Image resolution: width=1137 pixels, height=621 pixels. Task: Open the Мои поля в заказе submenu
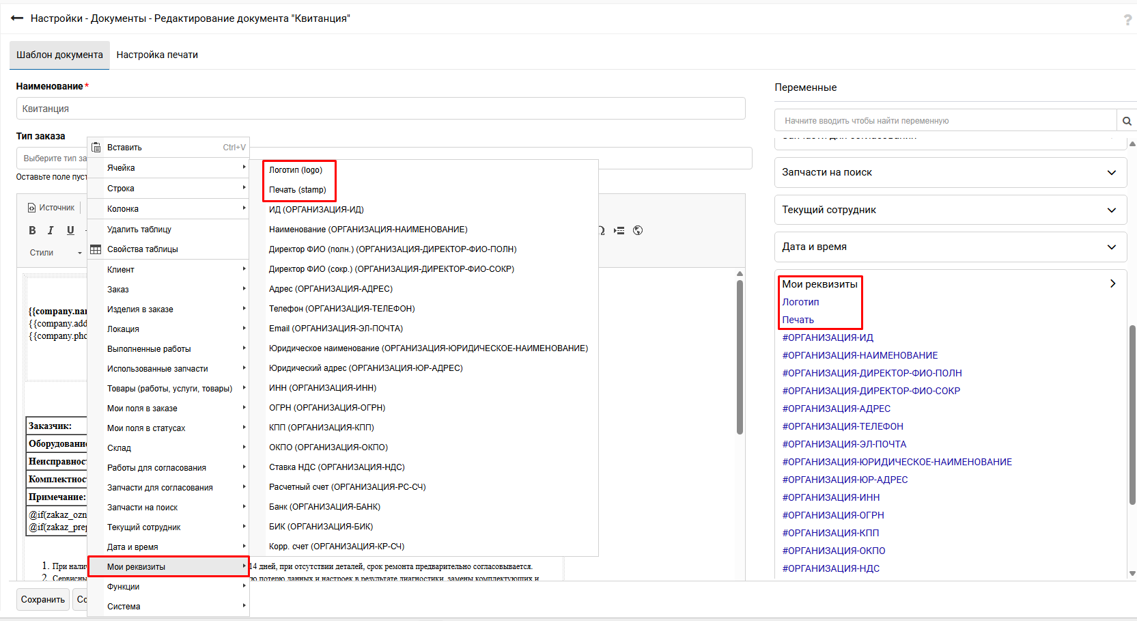[x=168, y=409]
